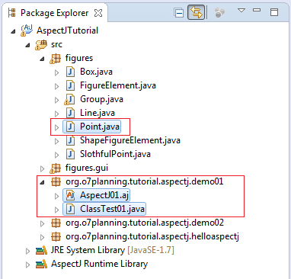Select ClassTest01.java file
The width and height of the screenshot is (291, 279).
pyautogui.click(x=112, y=209)
